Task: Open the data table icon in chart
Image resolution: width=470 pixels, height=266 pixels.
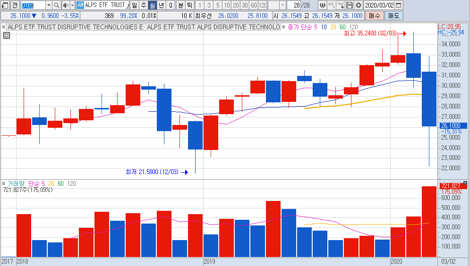Action: [x=7, y=35]
